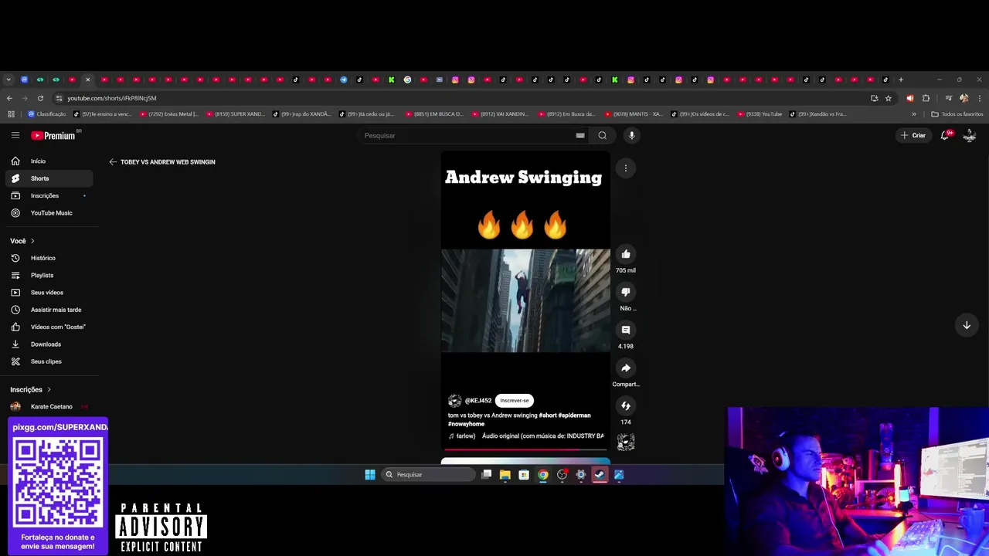Image resolution: width=989 pixels, height=556 pixels.
Task: Seek on the Short's red progress bar
Action: pyautogui.click(x=525, y=449)
